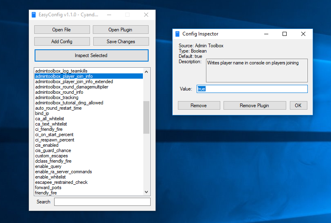
Task: Click Remove button in Config Inspector
Action: pos(199,106)
